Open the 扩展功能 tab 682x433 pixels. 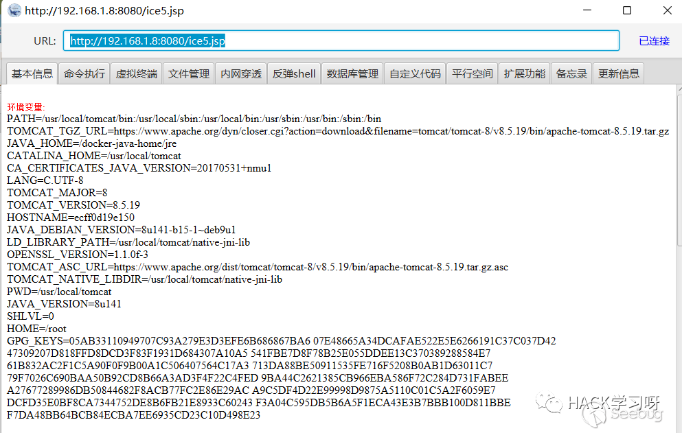coord(524,73)
